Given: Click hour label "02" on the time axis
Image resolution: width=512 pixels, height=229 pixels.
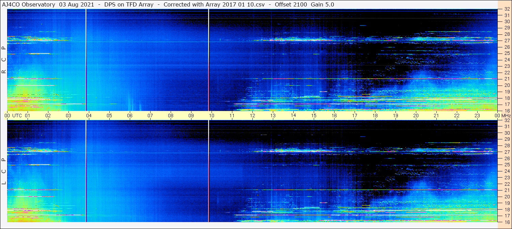Looking at the screenshot, I should tap(48, 116).
